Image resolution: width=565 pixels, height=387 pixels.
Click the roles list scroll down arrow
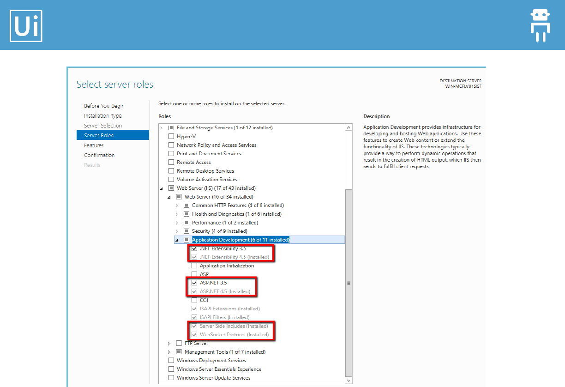(349, 380)
